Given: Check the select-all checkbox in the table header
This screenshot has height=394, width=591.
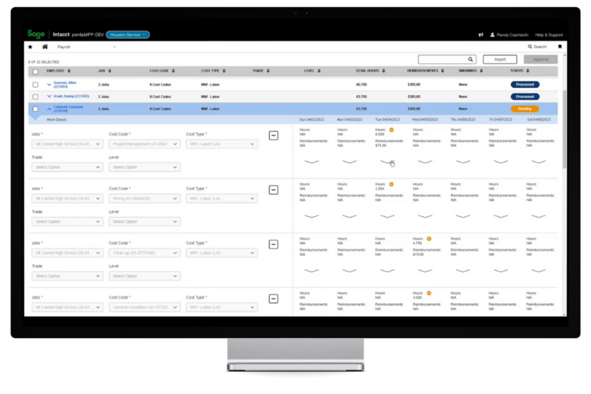Looking at the screenshot, I should (x=35, y=70).
